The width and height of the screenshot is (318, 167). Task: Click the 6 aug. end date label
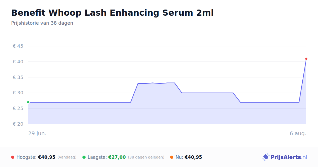tap(298, 133)
